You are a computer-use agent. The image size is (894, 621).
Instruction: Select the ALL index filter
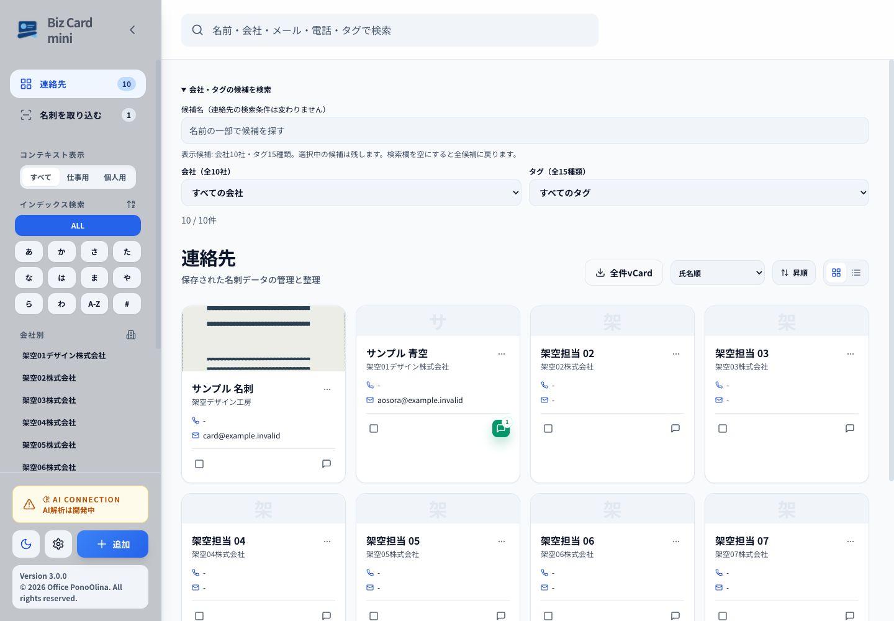(78, 225)
